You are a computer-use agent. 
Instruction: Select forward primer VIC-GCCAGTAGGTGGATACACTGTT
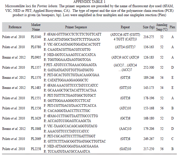74,44
